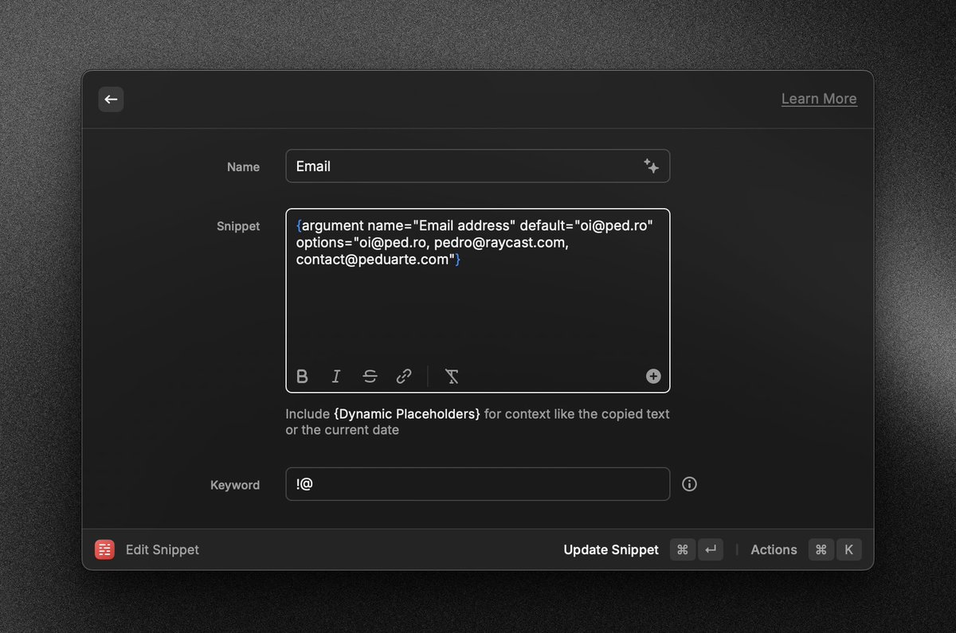This screenshot has width=956, height=633.
Task: Focus the Keyword field containing !@
Action: (x=477, y=484)
